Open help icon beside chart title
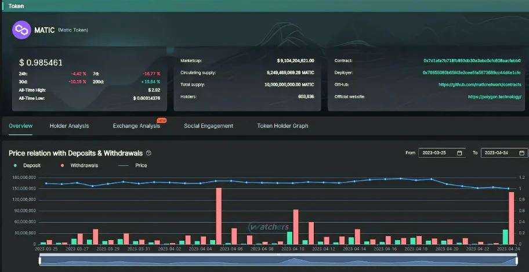The image size is (529, 272). (149, 153)
